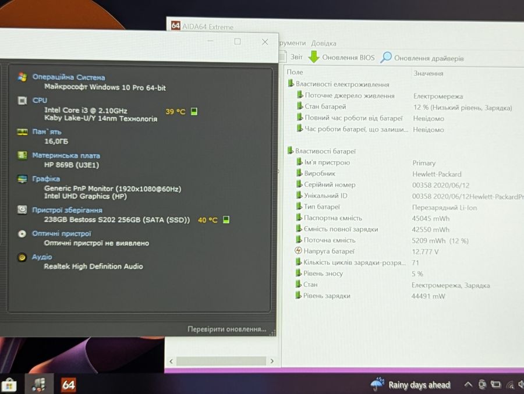Open the Операційна Система section link
The height and width of the screenshot is (394, 524).
(69, 77)
